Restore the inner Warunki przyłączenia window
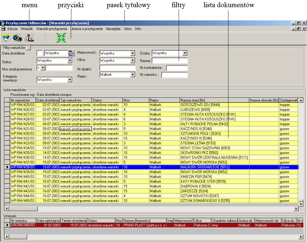 tap(298, 29)
